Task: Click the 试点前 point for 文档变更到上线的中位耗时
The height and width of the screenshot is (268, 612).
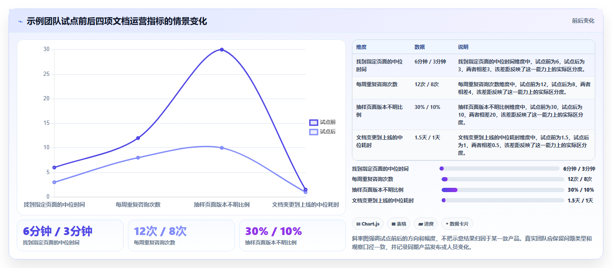Action: (x=306, y=190)
